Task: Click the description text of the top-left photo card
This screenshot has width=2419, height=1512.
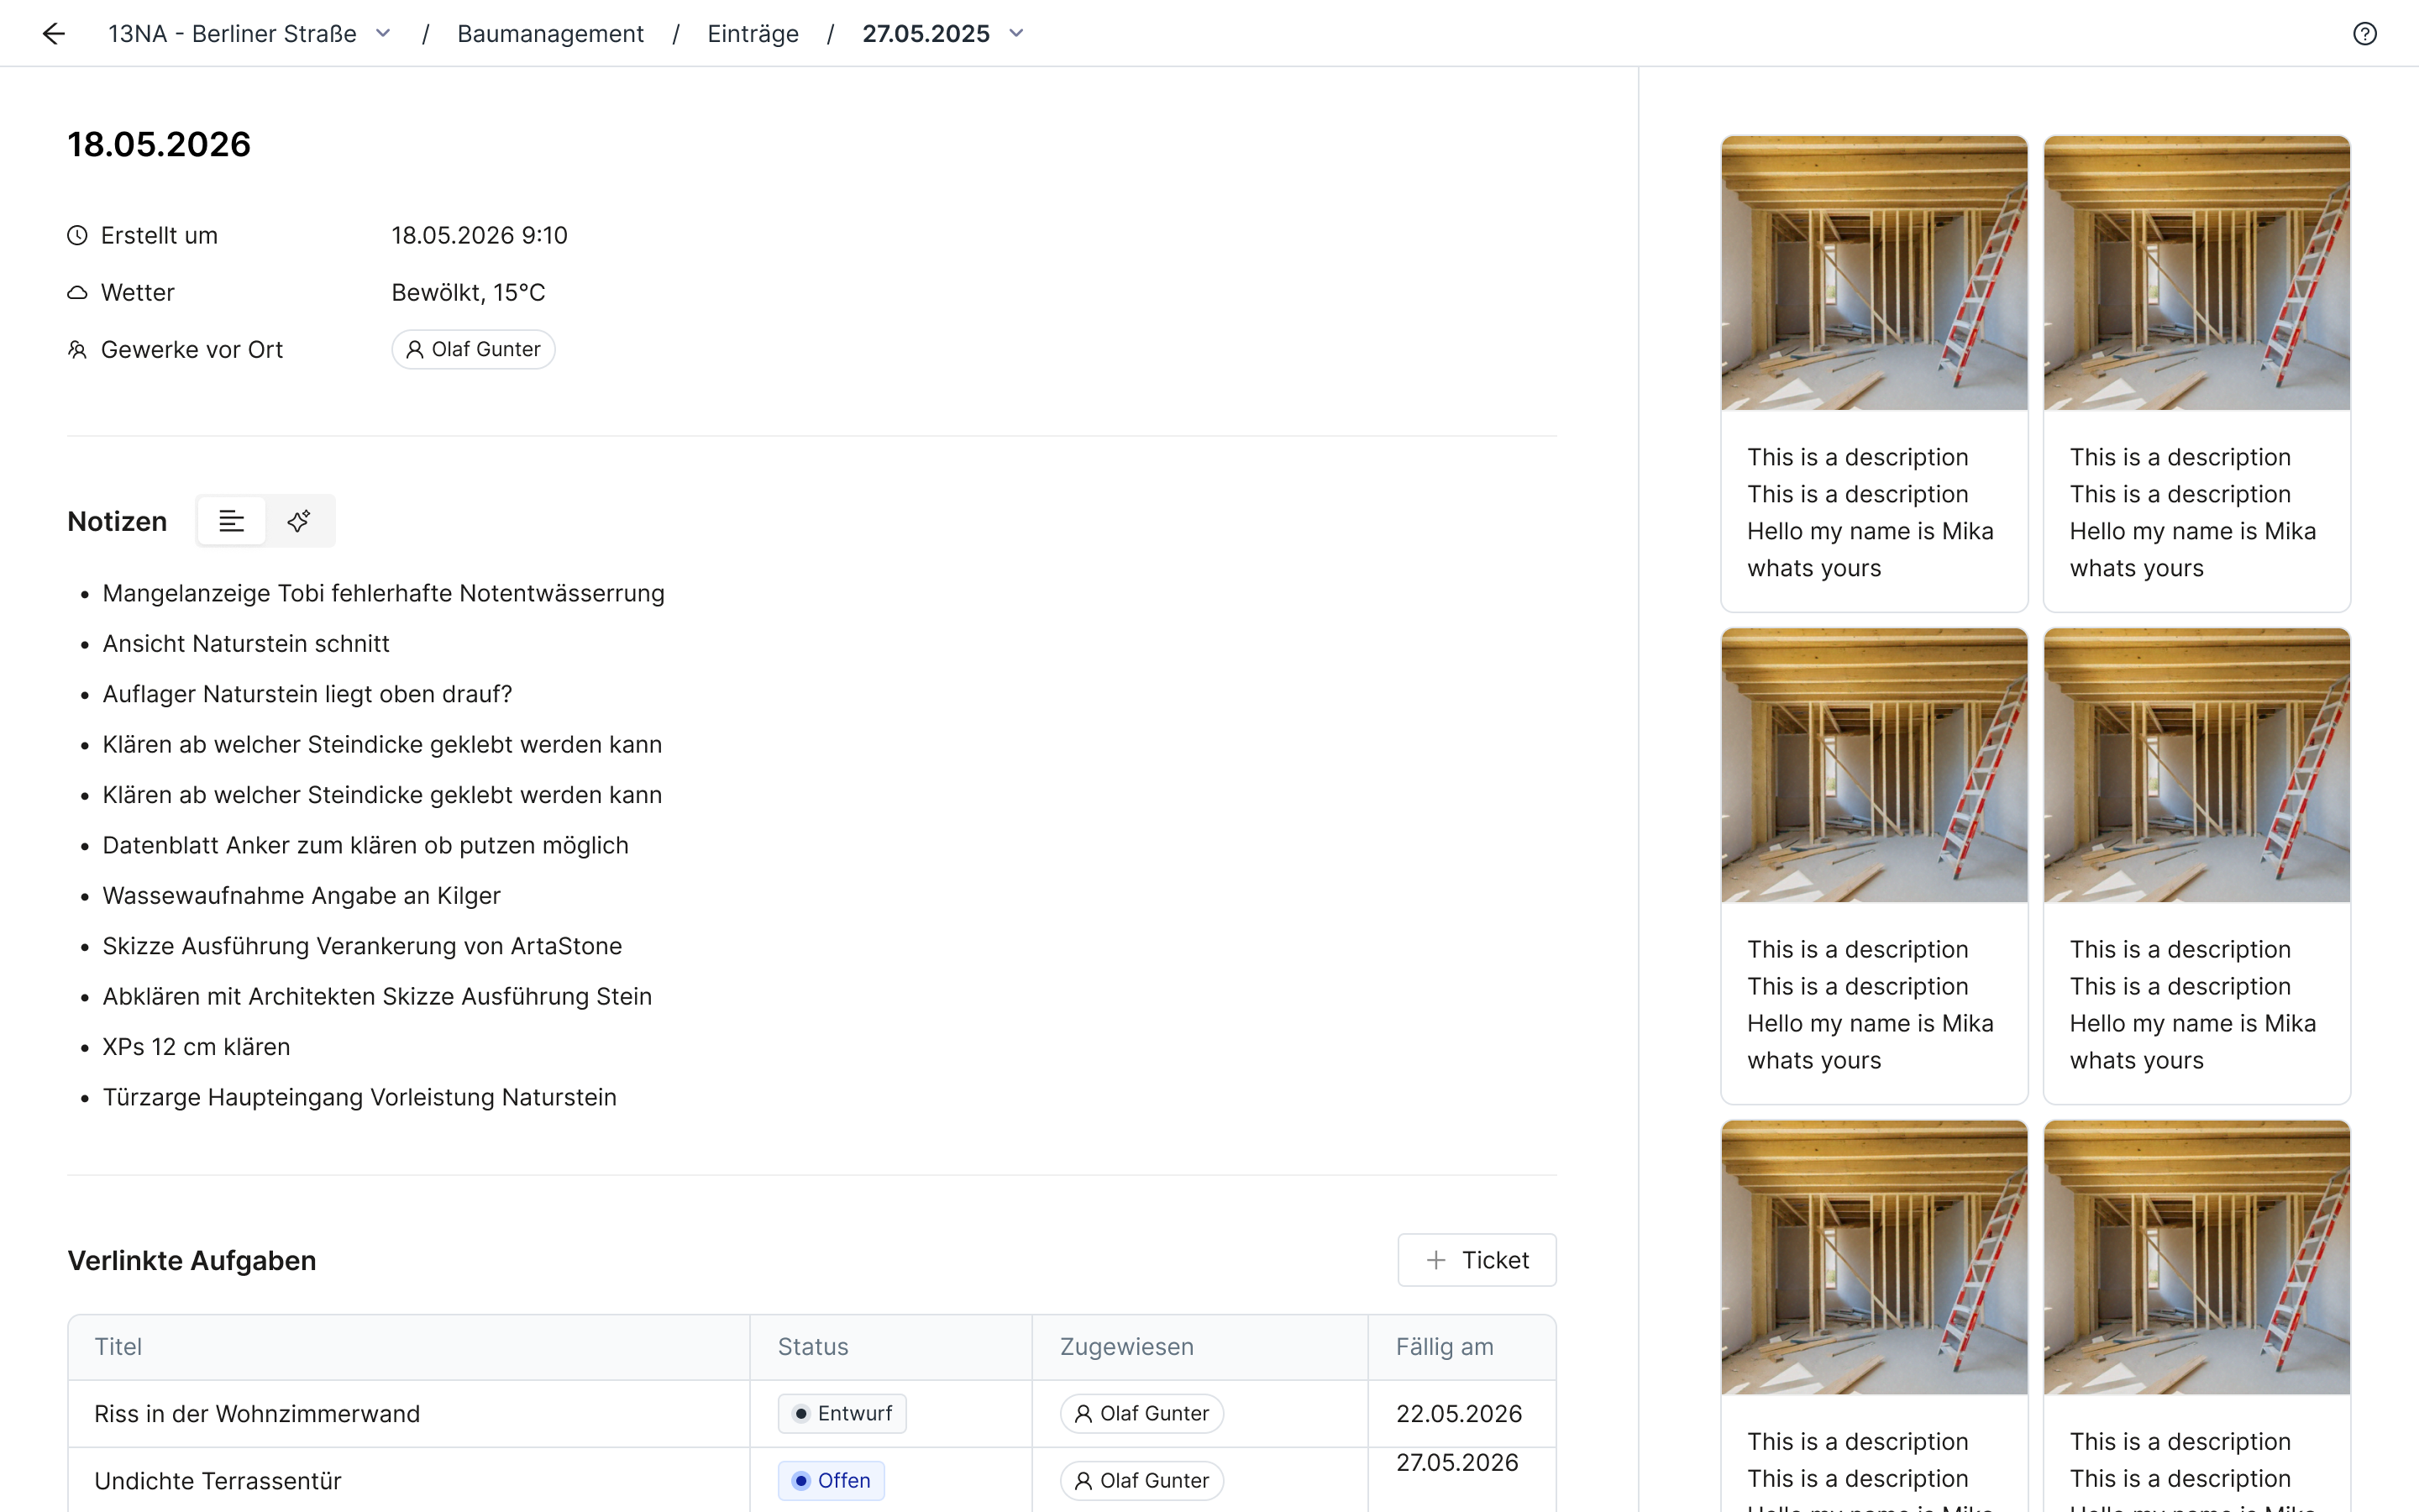Action: pyautogui.click(x=1871, y=512)
